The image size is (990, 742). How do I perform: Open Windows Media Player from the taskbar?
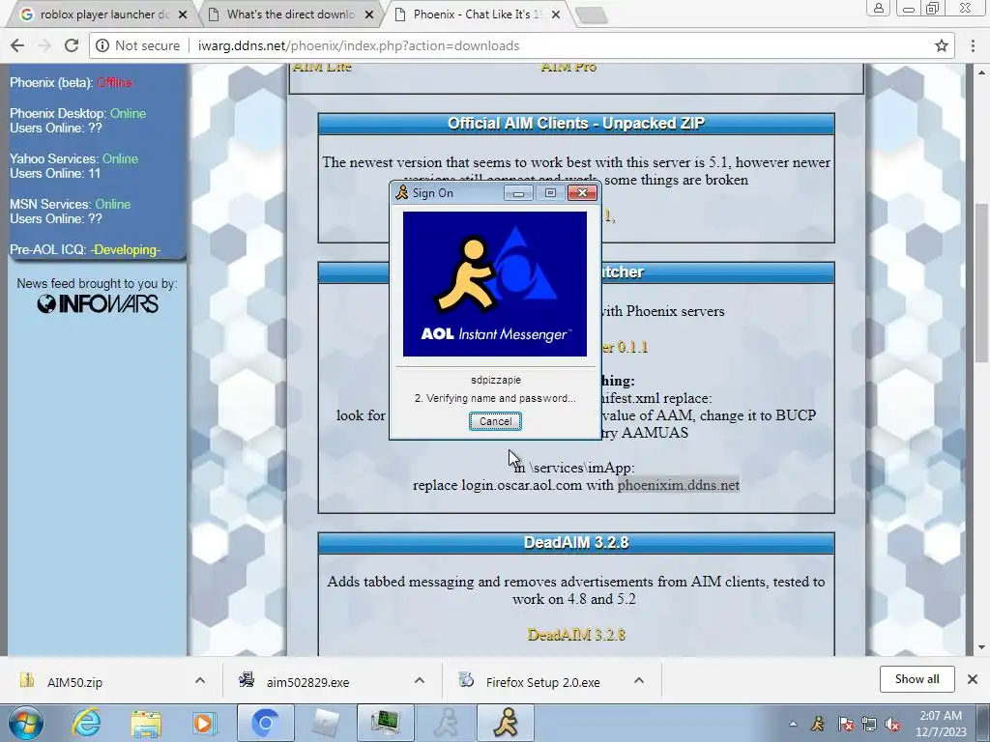[x=203, y=723]
